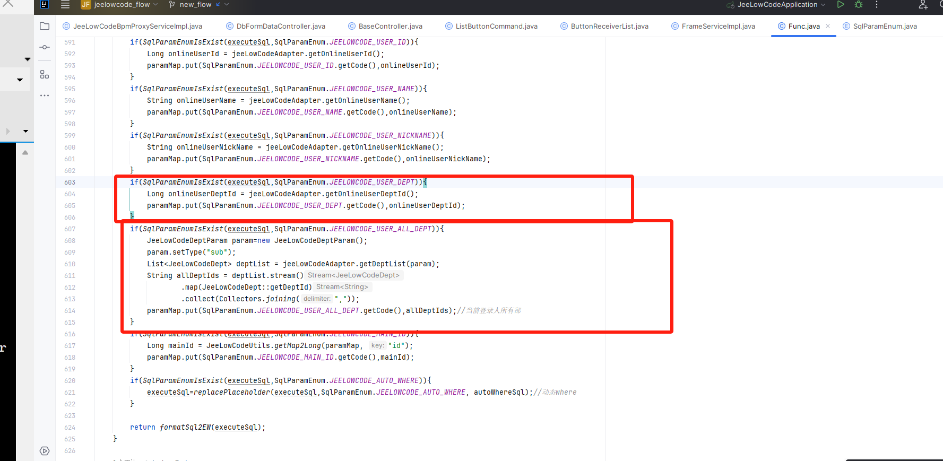
Task: Click the "sub" string literal on line 609
Action: pyautogui.click(x=217, y=252)
